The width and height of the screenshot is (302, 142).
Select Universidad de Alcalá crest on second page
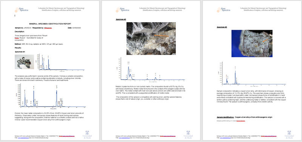tap(188, 134)
